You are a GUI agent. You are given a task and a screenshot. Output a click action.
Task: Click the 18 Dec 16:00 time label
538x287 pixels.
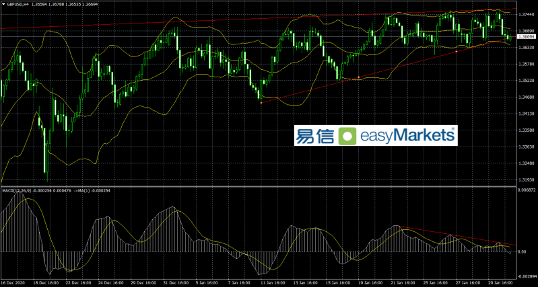click(x=47, y=283)
